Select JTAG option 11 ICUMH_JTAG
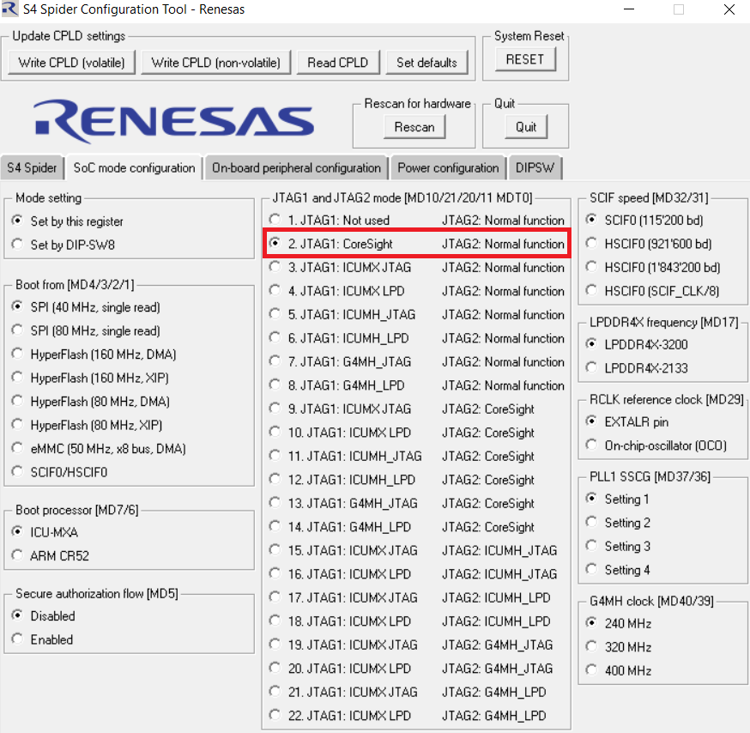750x733 pixels. [402, 456]
